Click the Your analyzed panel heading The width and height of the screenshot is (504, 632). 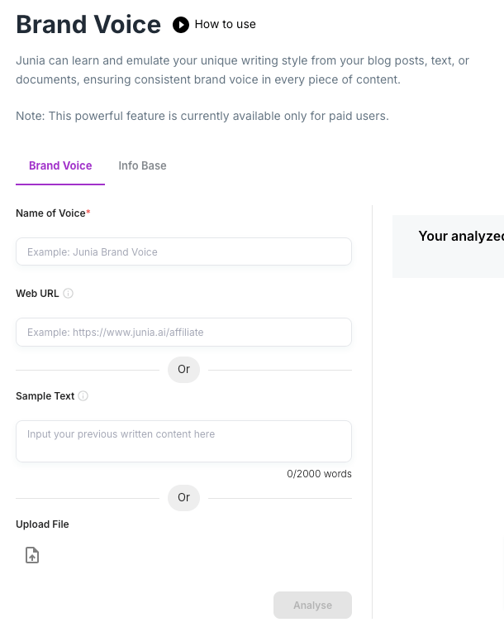click(x=461, y=236)
